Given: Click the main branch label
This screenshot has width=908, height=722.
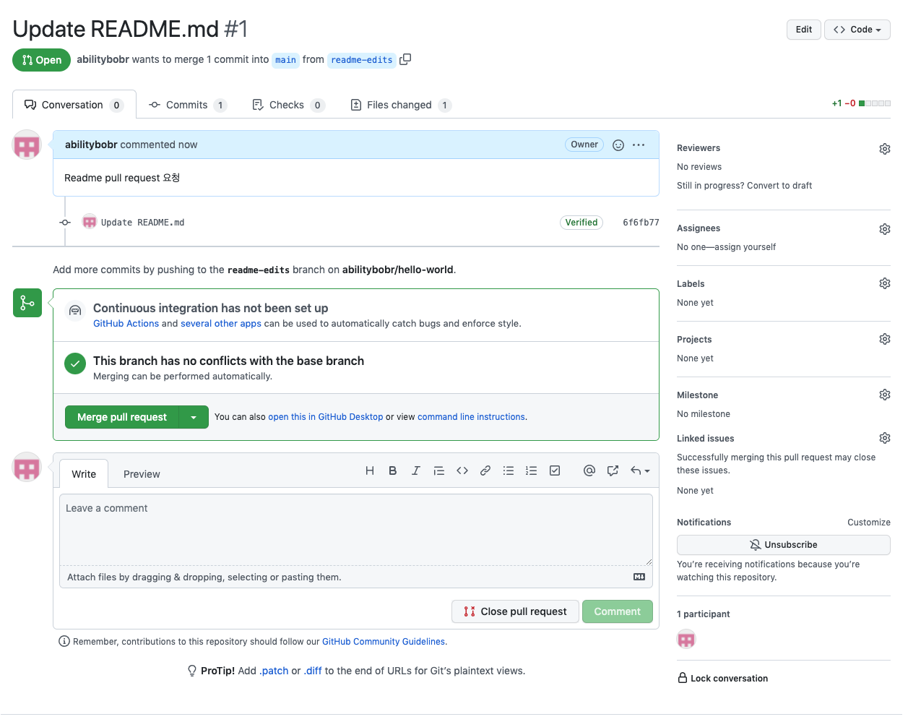Looking at the screenshot, I should click(x=285, y=60).
